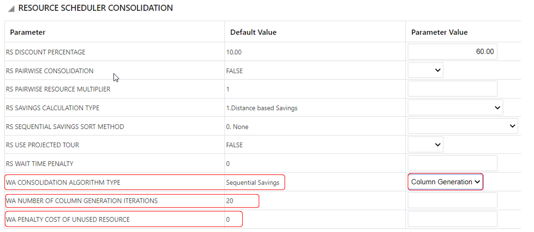Open RS Sequential Savings Sort Method dropdown

click(x=463, y=126)
